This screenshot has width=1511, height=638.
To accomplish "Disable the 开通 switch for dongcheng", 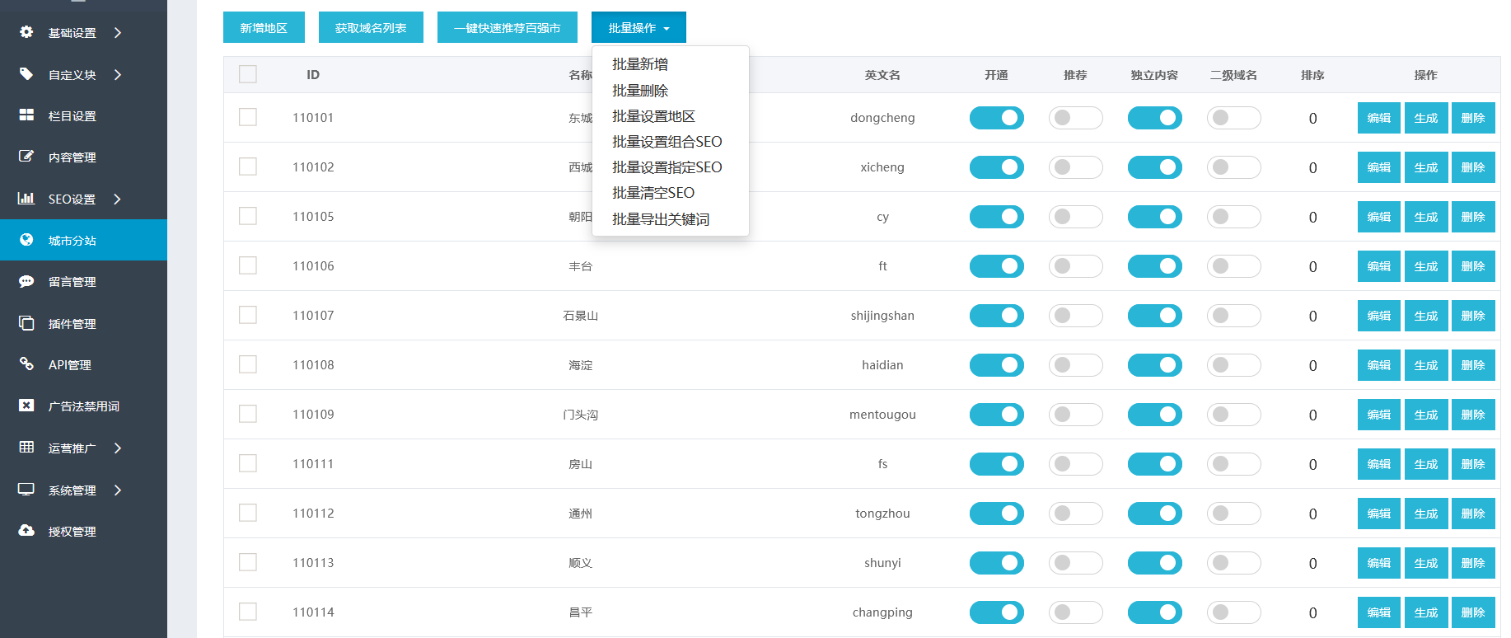I will [997, 118].
